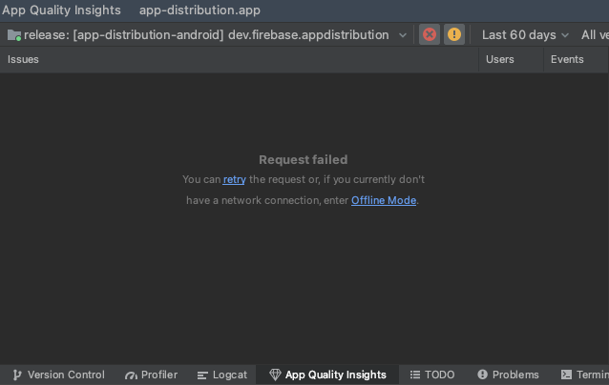Screen dimensions: 609x385
Task: Click the Version Control branch icon
Action: point(16,375)
